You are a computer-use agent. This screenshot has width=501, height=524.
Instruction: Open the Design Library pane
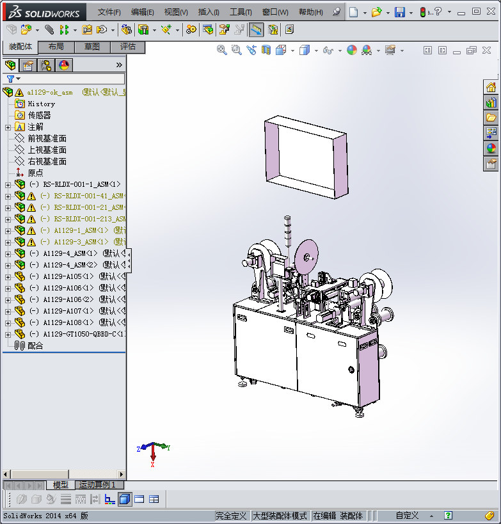[x=491, y=102]
